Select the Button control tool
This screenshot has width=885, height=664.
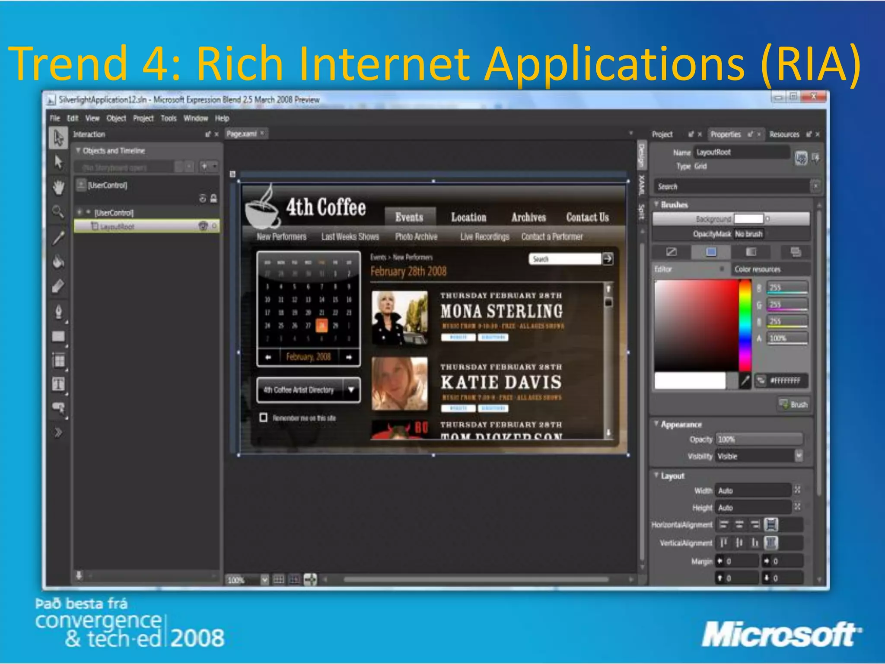58,408
